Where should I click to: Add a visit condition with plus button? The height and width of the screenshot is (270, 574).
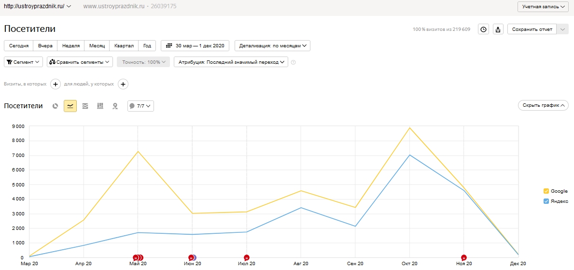[x=56, y=84]
